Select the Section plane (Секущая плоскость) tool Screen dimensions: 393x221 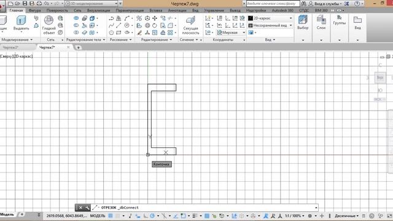190,25
